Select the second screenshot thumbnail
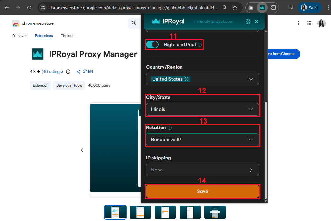This screenshot has height=221, width=331. tap(140, 212)
